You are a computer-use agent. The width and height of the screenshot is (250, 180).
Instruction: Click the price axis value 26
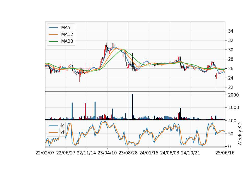point(230,69)
